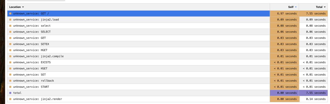Select the unknown_service: START row

pos(168,87)
